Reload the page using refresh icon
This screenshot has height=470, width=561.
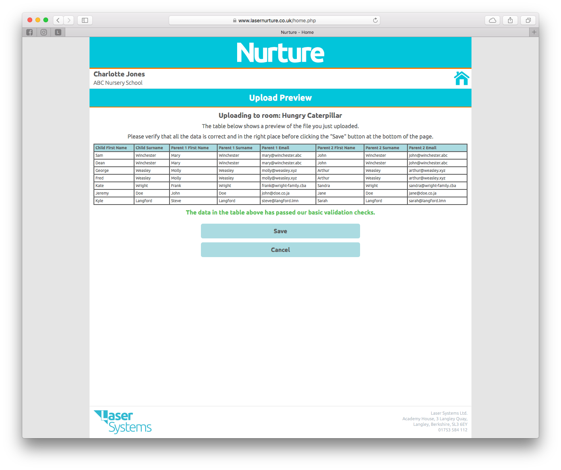(375, 20)
